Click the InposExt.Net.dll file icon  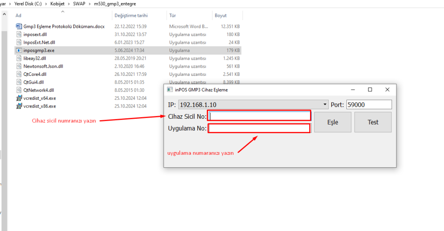19,42
